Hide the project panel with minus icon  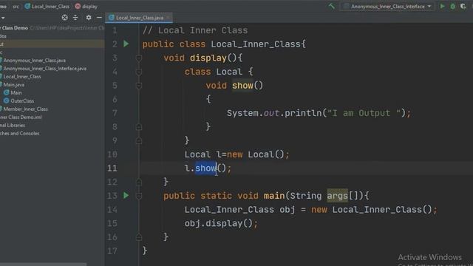coord(99,18)
